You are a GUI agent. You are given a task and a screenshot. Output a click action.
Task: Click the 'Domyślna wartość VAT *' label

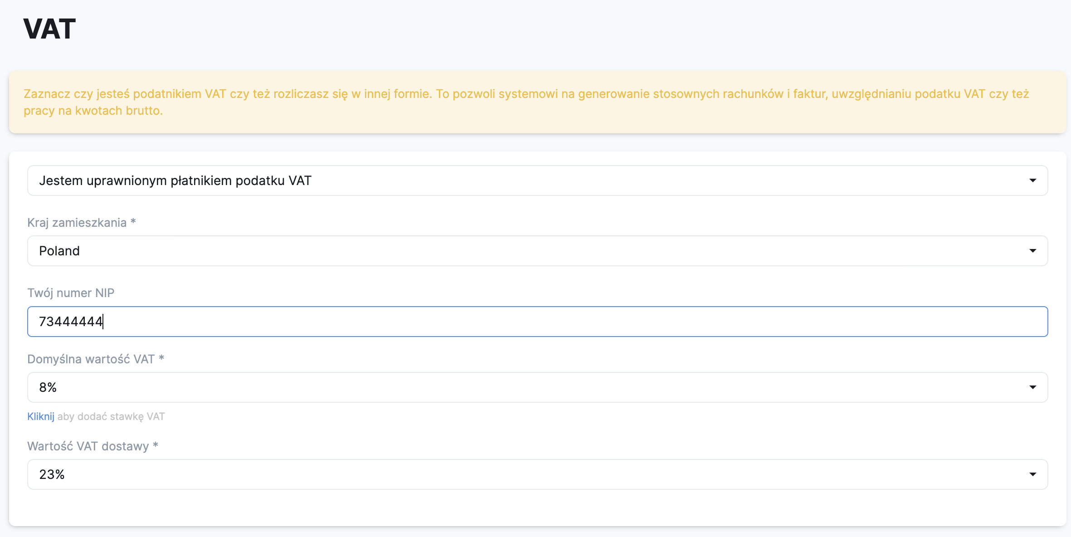pyautogui.click(x=96, y=359)
